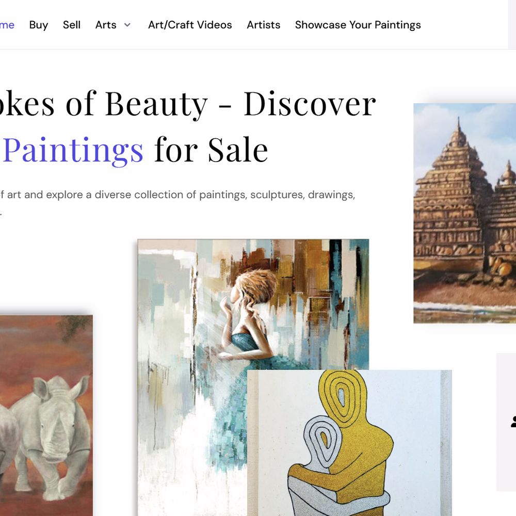View the yellow and silver embracing figures painting
The height and width of the screenshot is (516, 516).
[x=349, y=443]
